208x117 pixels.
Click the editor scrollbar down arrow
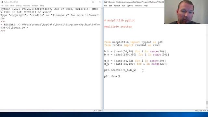pos(207,108)
